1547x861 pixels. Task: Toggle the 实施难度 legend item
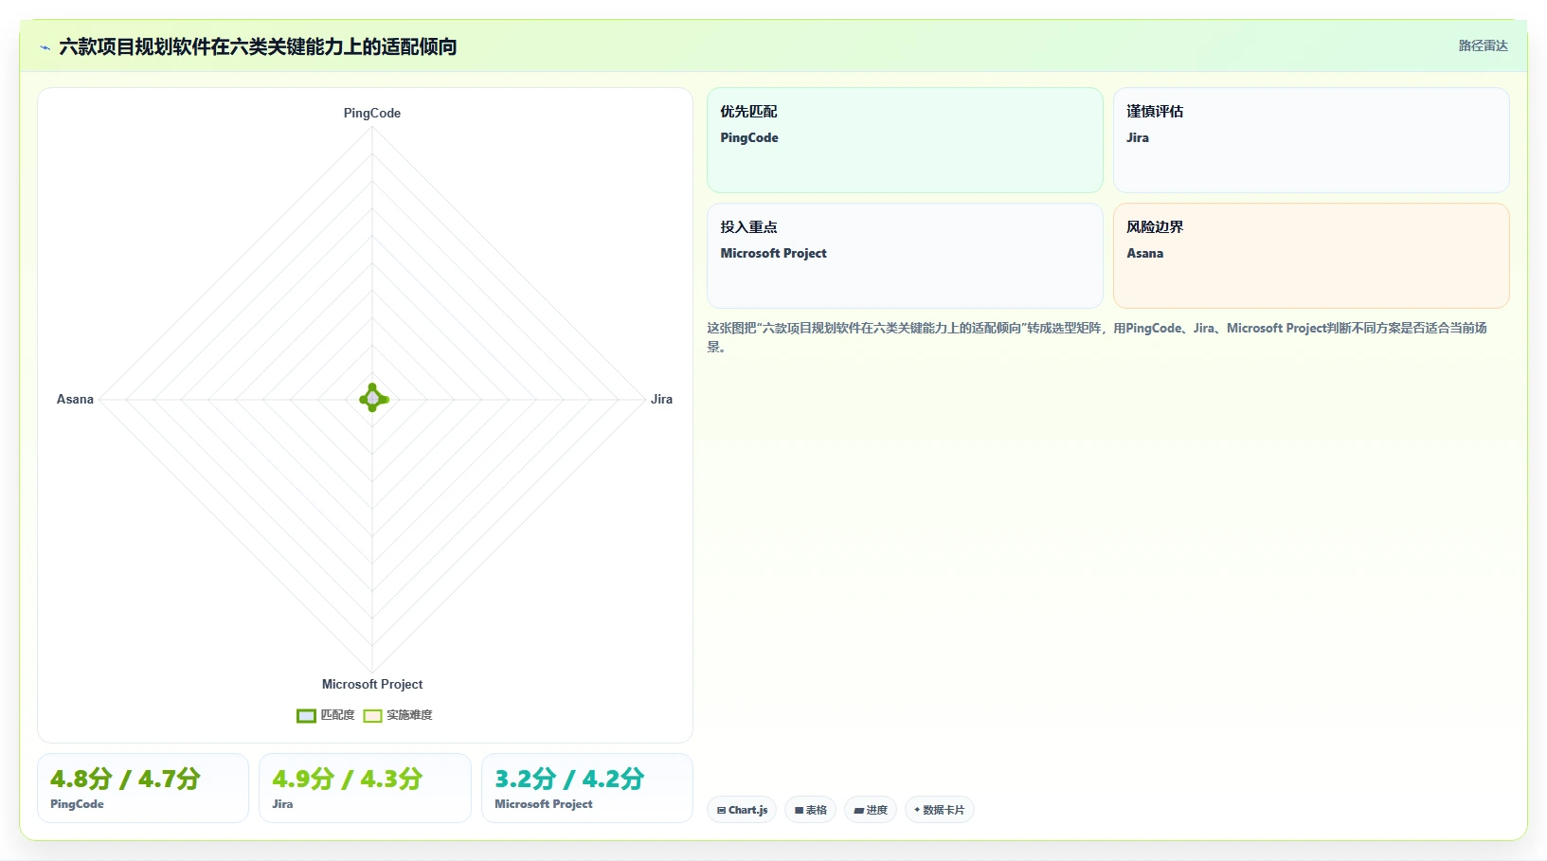coord(398,715)
